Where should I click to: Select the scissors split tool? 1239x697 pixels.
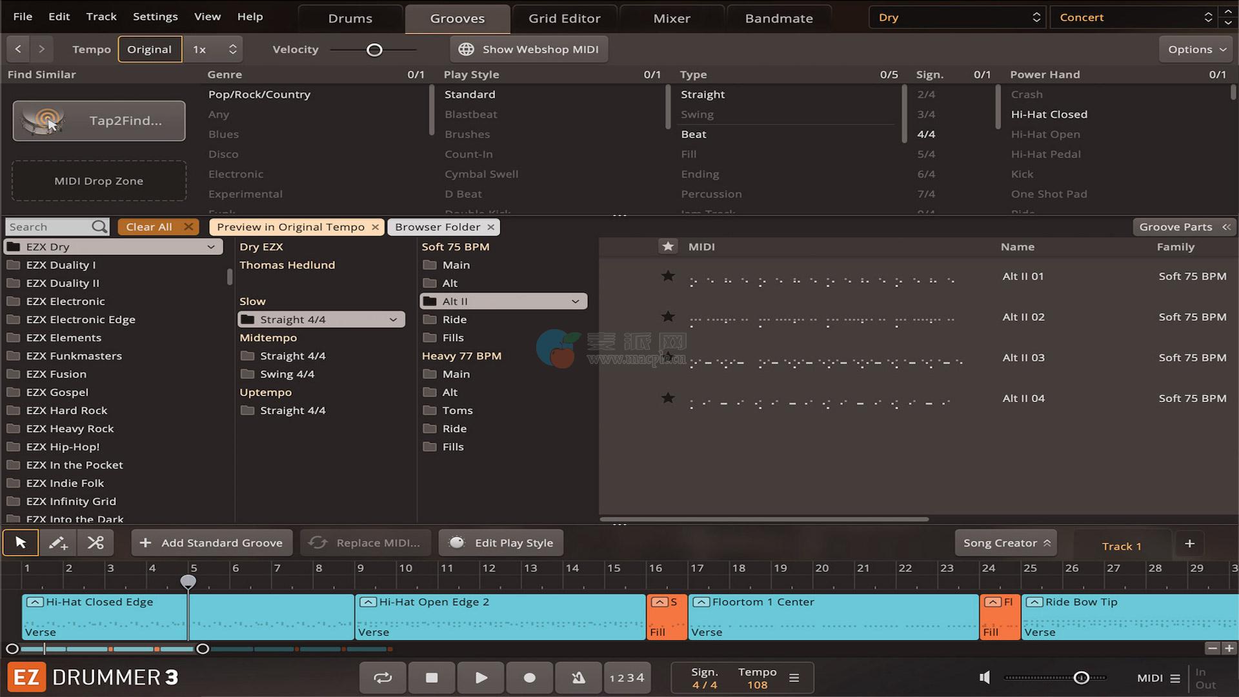tap(96, 543)
